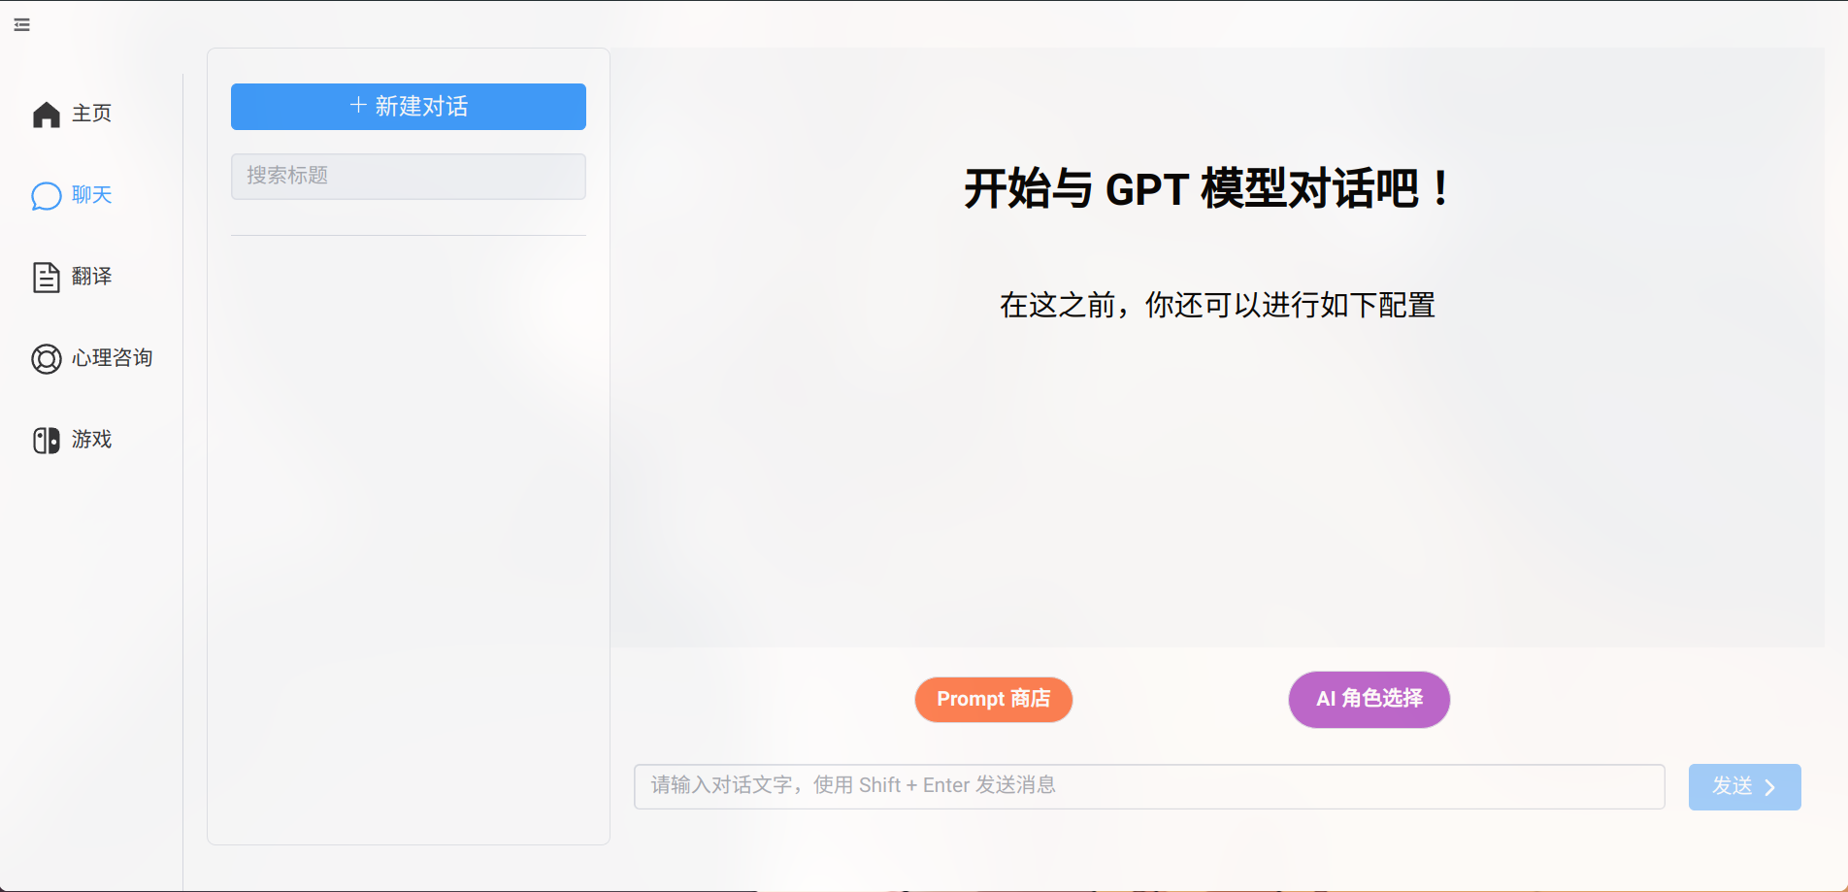
Task: Focus the chat message input box
Action: (1149, 786)
